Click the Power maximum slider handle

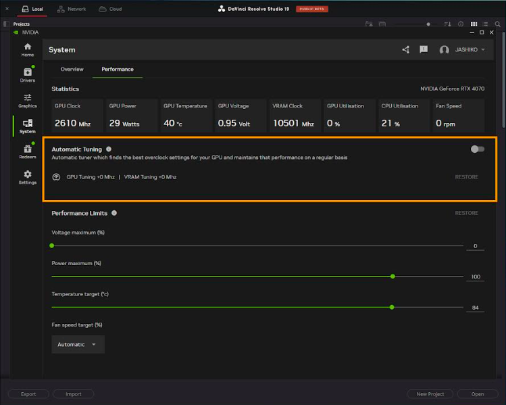tap(393, 277)
